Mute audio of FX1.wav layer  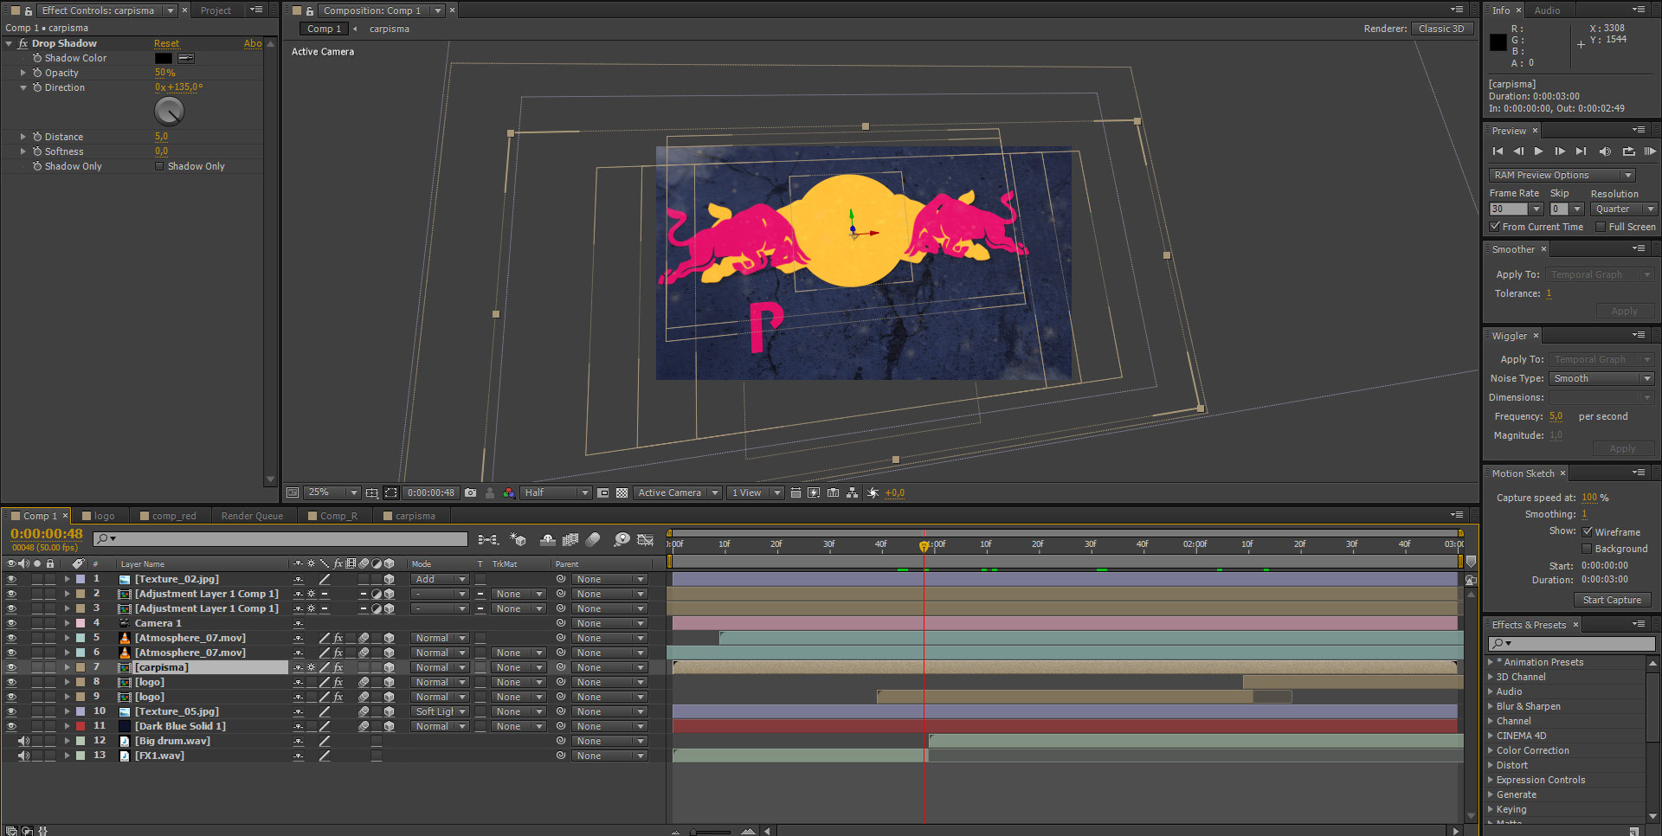click(x=23, y=756)
